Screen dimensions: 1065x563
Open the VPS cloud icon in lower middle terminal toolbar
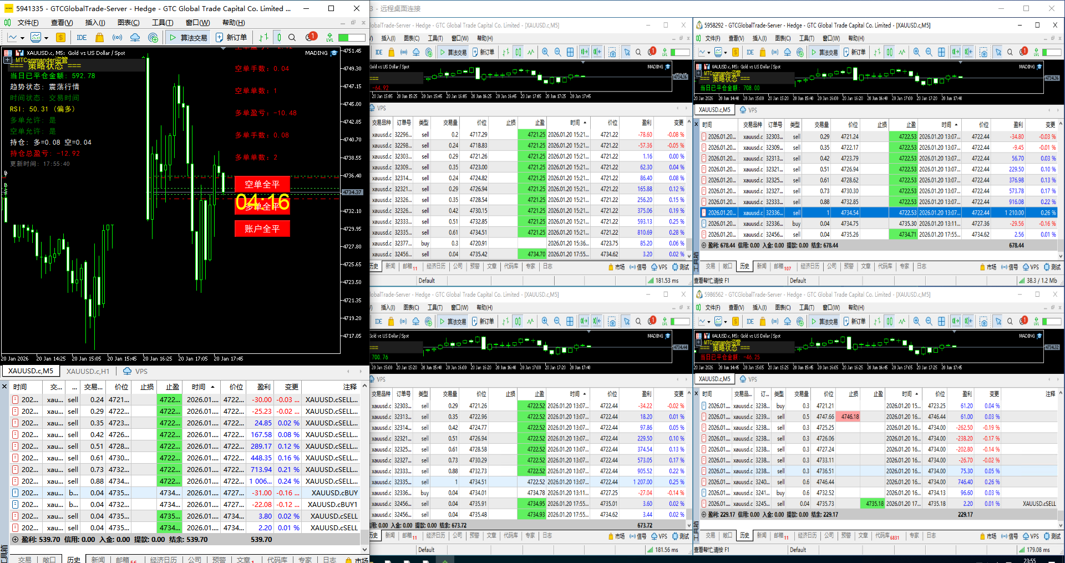pos(415,321)
